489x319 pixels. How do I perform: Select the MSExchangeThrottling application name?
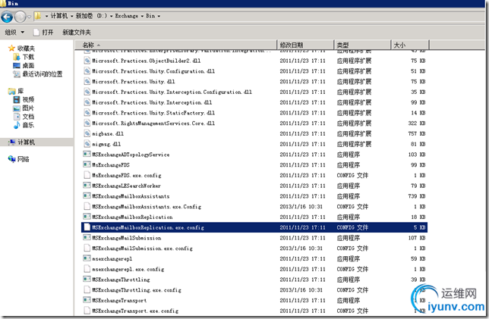coord(121,280)
